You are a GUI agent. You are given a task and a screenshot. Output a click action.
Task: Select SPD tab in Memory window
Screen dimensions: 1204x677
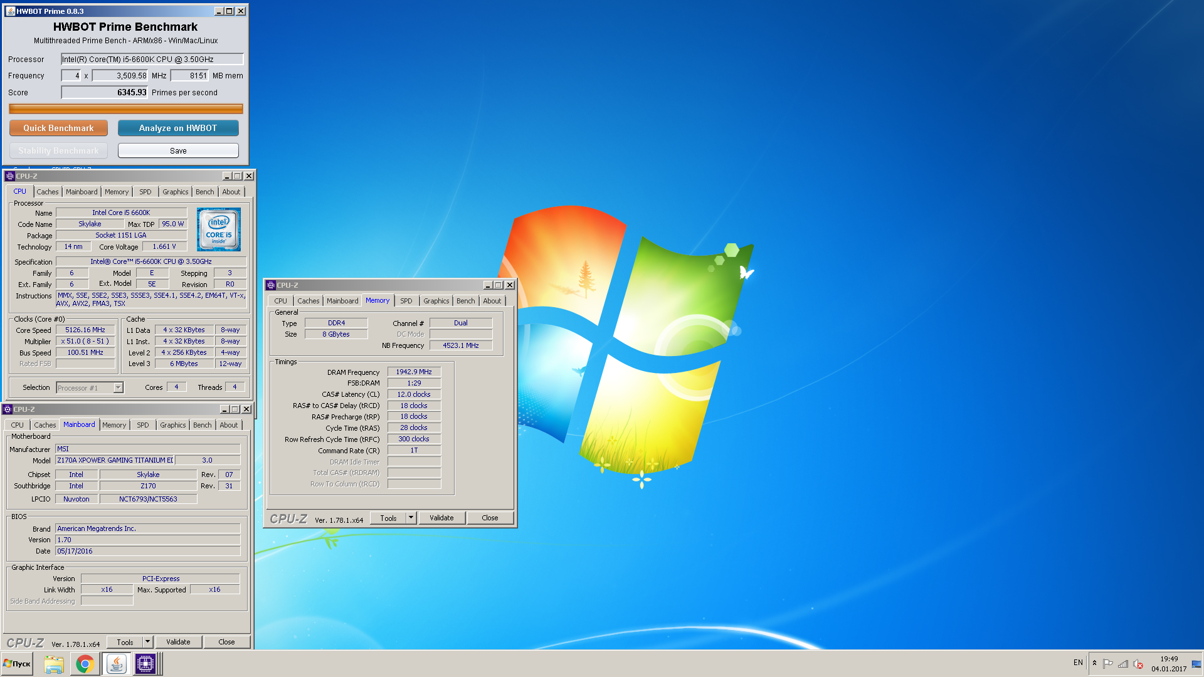406,301
